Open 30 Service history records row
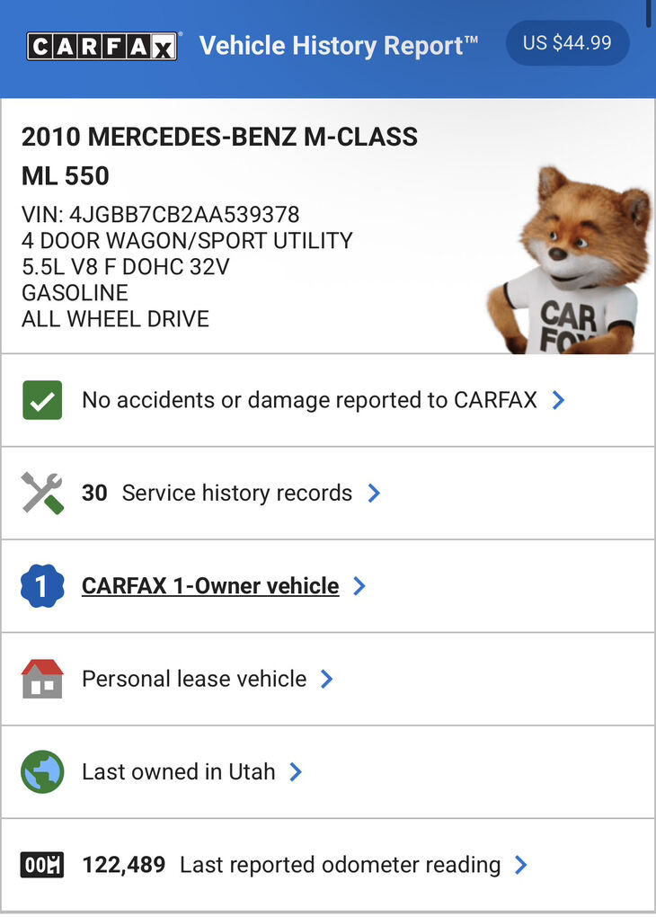This screenshot has width=656, height=917. (x=217, y=493)
